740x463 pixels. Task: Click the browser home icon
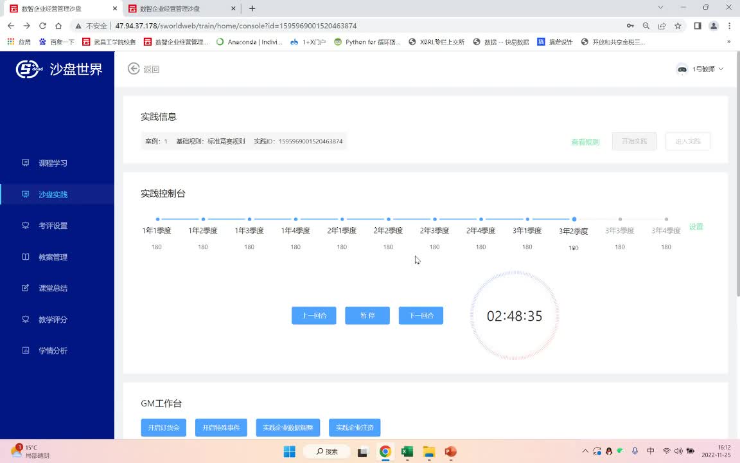[x=58, y=26]
